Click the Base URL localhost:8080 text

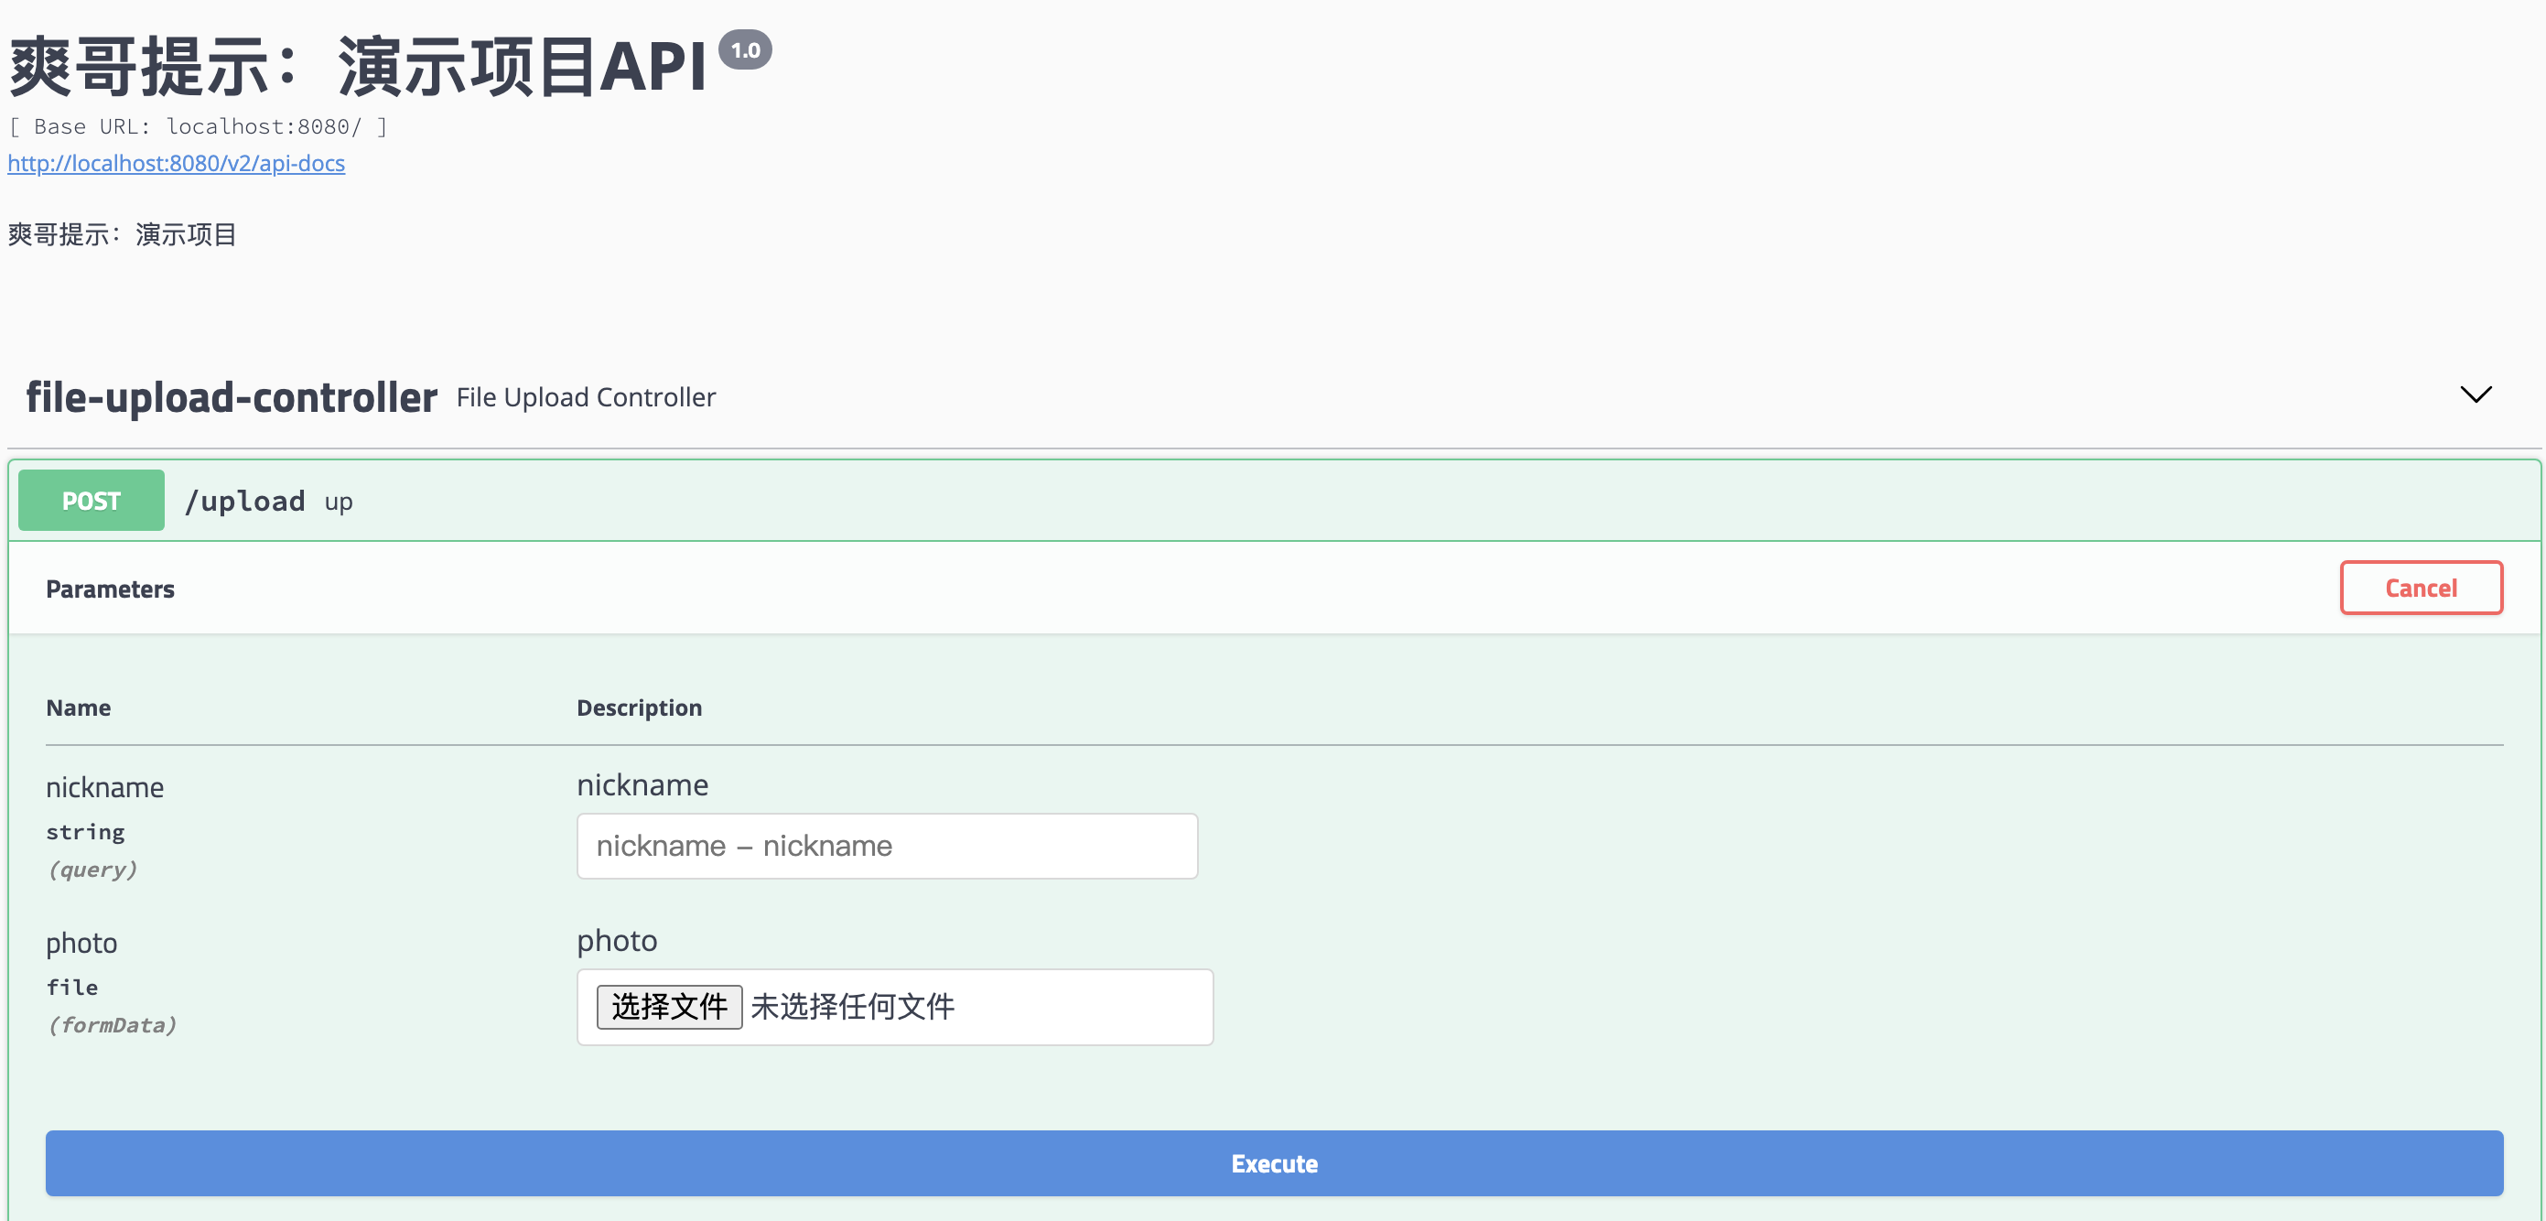(x=198, y=126)
